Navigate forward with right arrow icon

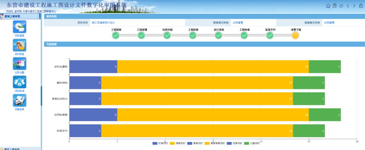pos(354,6)
